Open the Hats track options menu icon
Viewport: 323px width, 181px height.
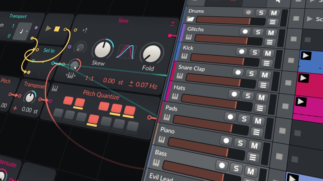click(x=260, y=108)
